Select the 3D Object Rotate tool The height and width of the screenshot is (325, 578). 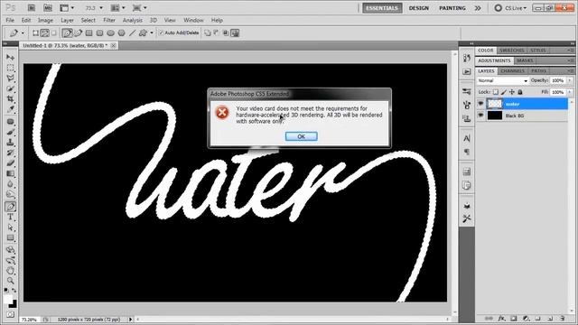[10, 250]
